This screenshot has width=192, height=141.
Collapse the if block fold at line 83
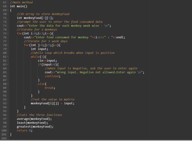(8, 64)
